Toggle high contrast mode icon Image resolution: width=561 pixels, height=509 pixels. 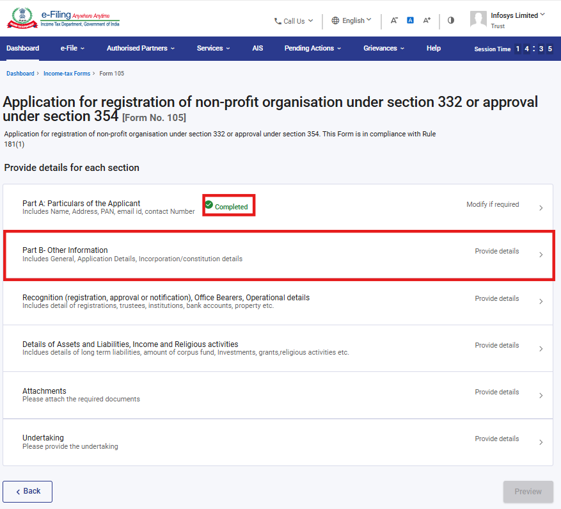451,20
